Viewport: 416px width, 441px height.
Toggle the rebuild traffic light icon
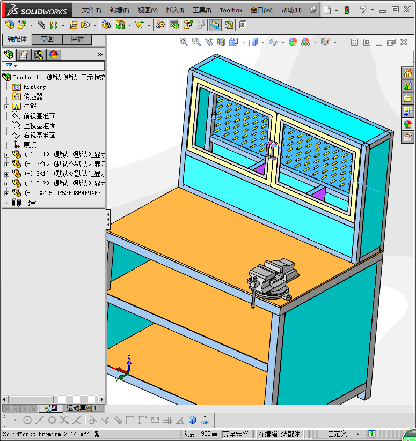(x=347, y=10)
